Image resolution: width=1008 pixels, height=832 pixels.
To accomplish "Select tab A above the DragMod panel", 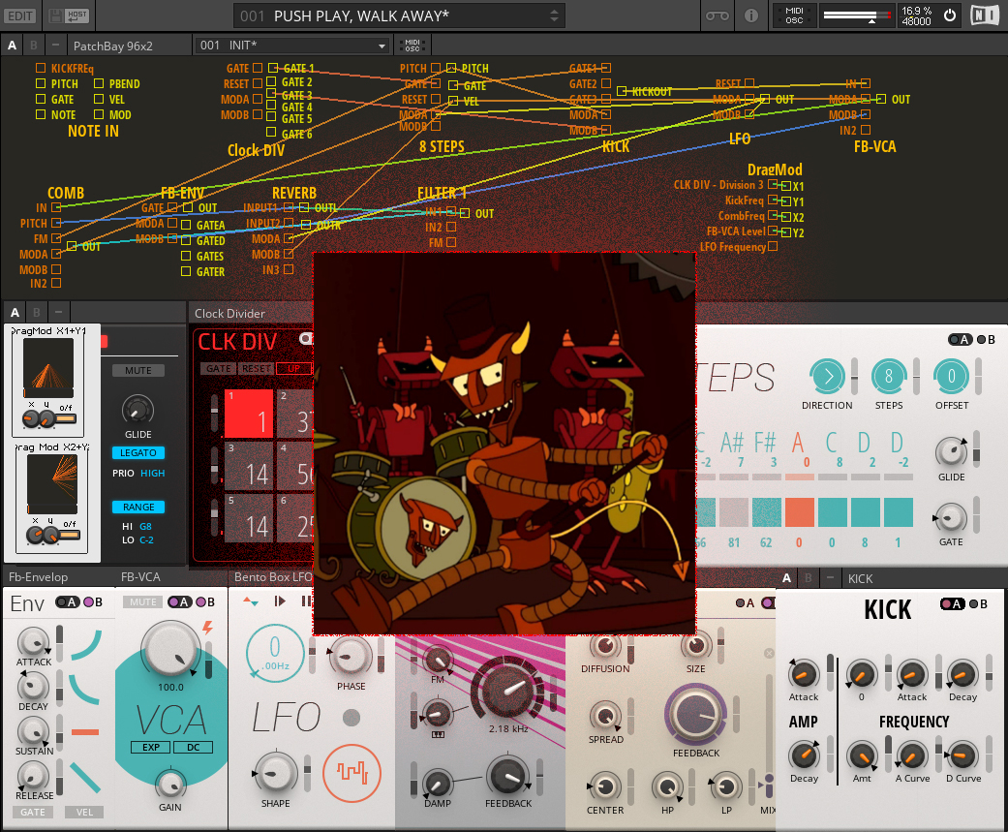I will coord(15,313).
